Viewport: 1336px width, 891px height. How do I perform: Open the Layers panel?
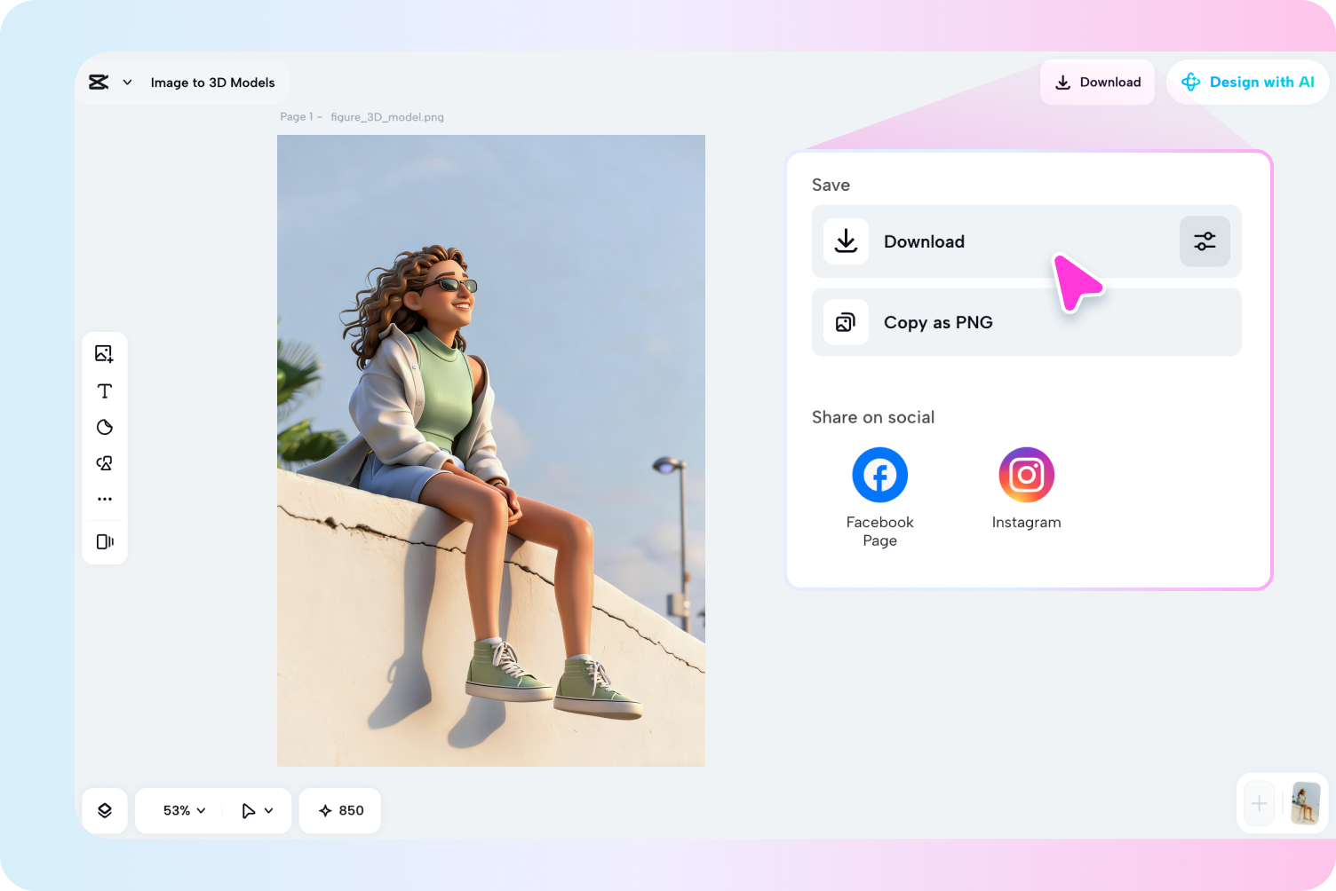[x=104, y=810]
